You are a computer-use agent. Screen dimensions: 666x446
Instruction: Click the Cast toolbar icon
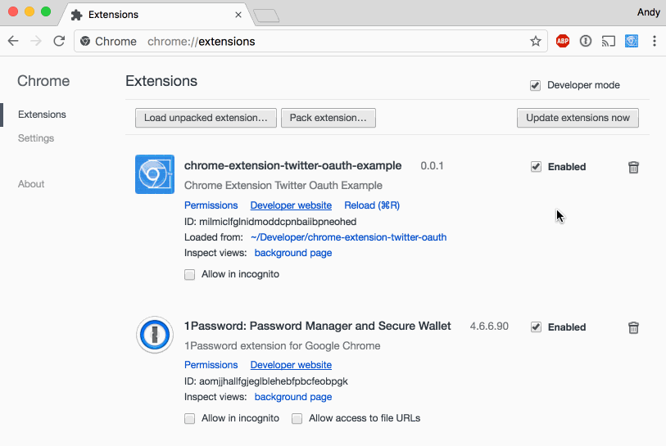608,41
